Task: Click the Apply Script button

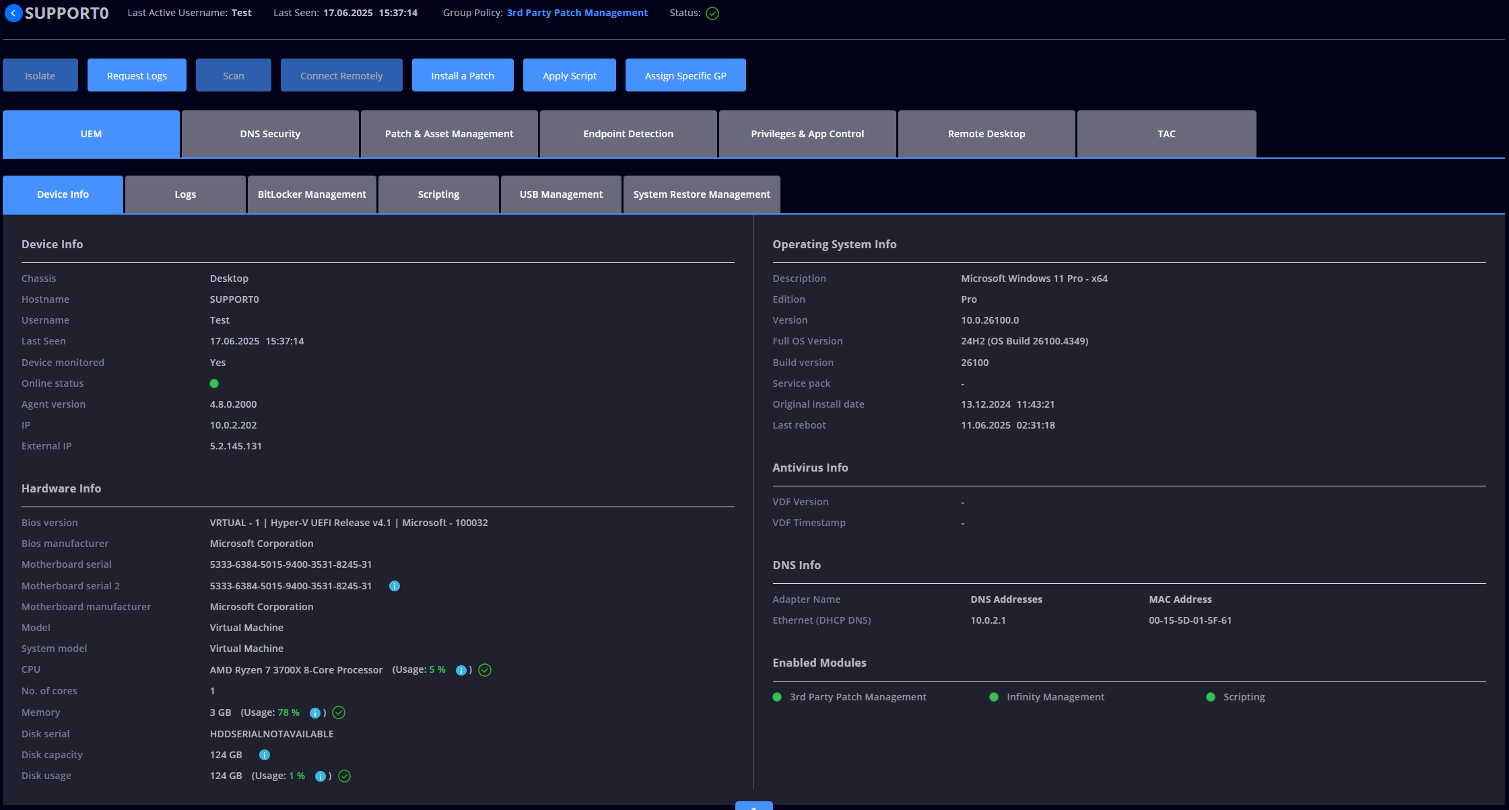Action: click(x=570, y=75)
